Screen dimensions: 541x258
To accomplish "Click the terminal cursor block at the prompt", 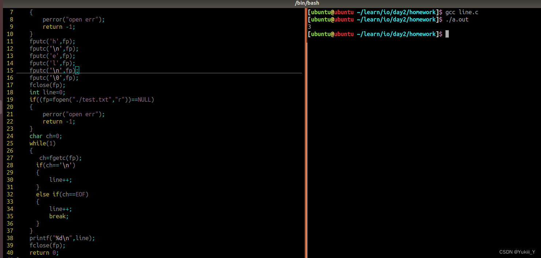I will [447, 34].
